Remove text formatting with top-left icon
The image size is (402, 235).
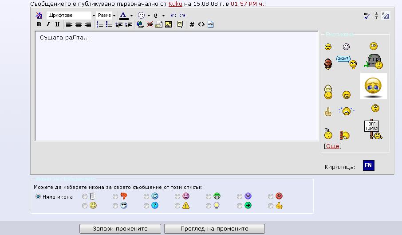(x=39, y=16)
